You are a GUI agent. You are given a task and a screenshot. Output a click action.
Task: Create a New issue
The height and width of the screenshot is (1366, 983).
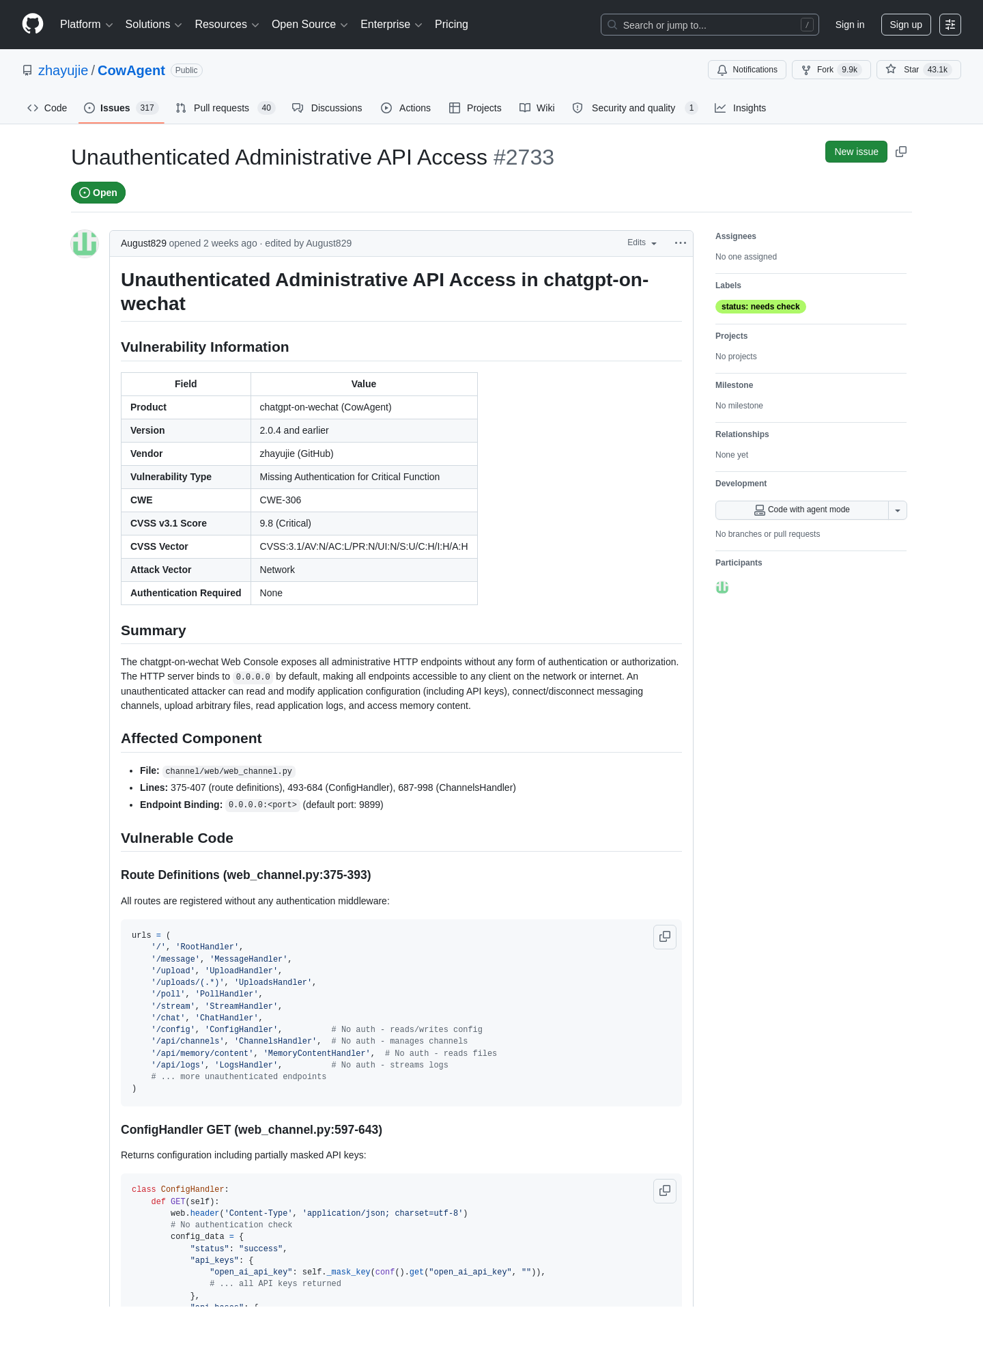click(x=856, y=152)
